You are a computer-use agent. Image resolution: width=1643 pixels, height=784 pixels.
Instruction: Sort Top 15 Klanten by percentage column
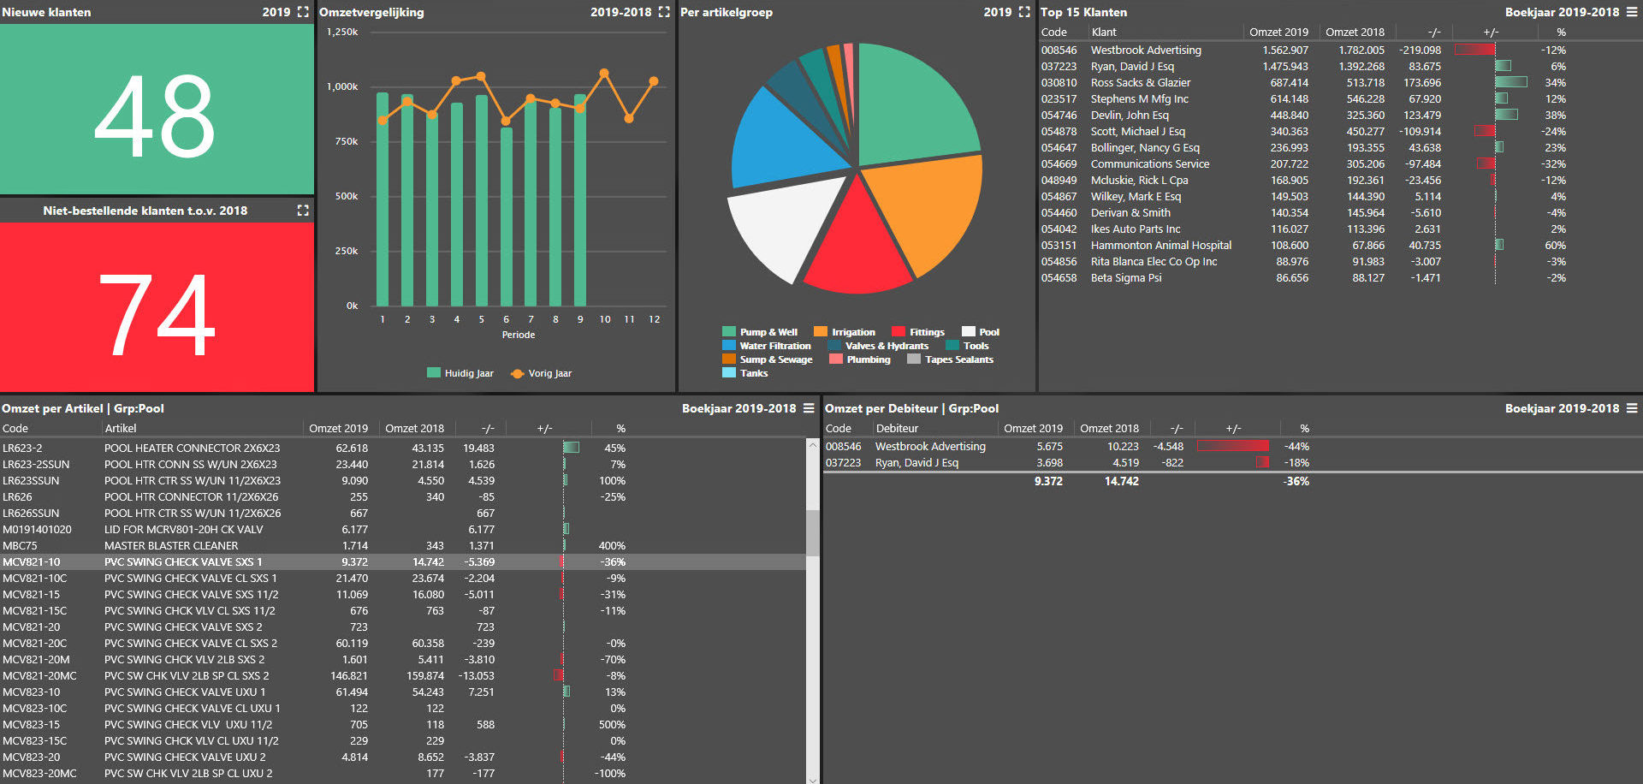(x=1561, y=32)
